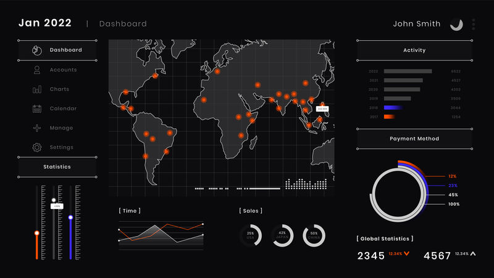Select the 50% China donut chart
Viewport: 494px width, 278px height.
[x=314, y=235]
